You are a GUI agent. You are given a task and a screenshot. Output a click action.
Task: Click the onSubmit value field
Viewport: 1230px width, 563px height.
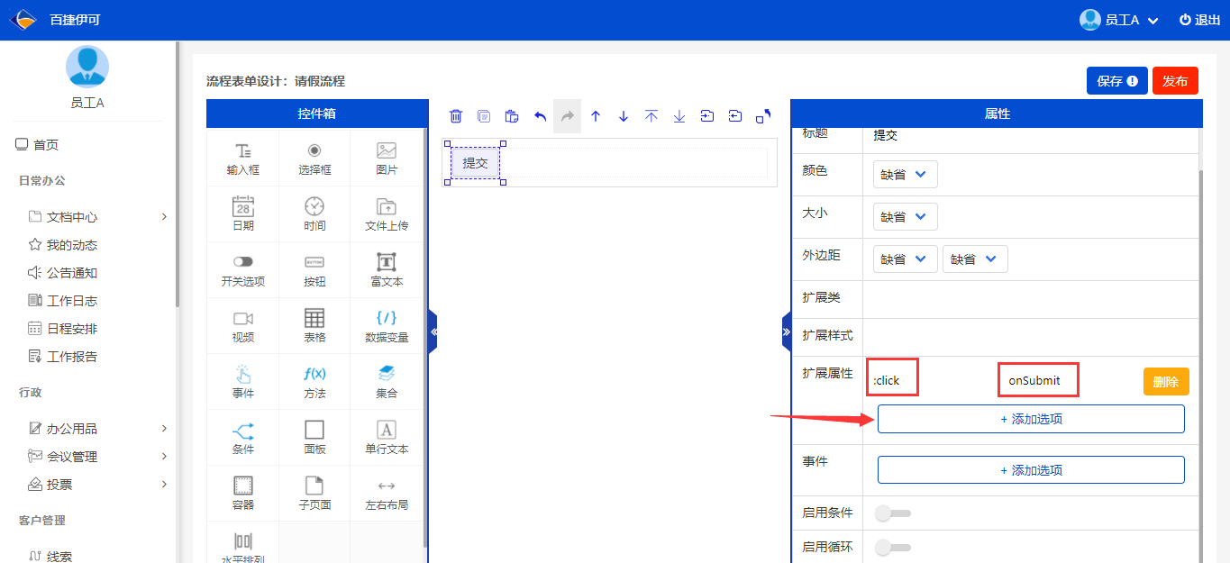coord(1038,380)
